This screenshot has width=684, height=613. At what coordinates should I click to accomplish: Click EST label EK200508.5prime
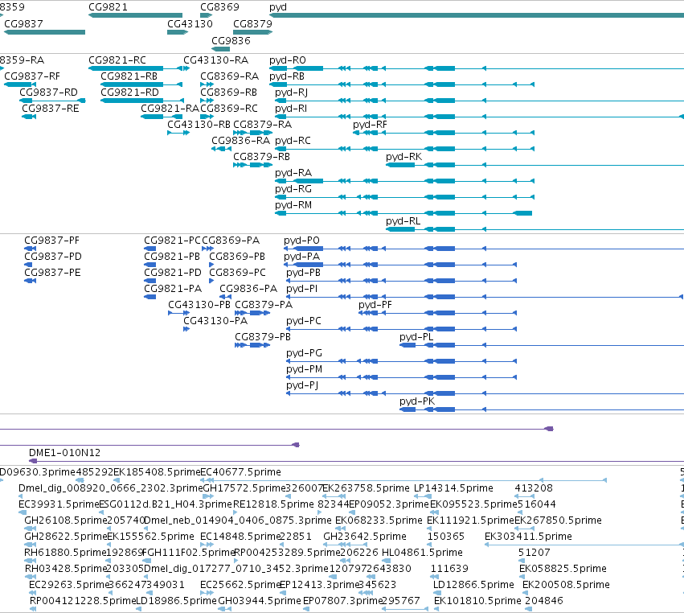click(x=566, y=585)
